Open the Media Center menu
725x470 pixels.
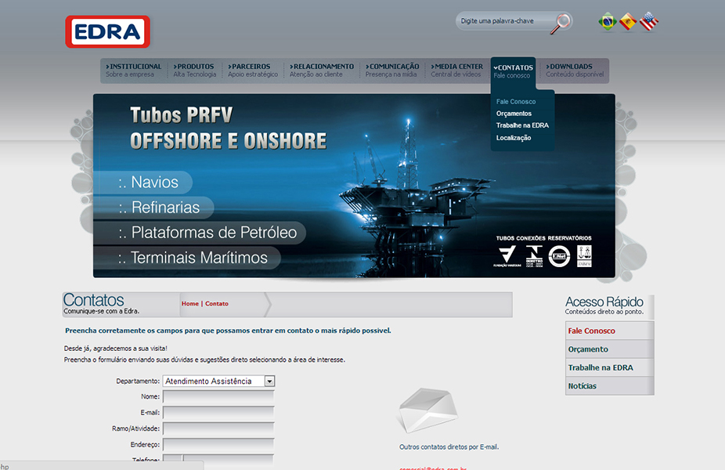456,70
